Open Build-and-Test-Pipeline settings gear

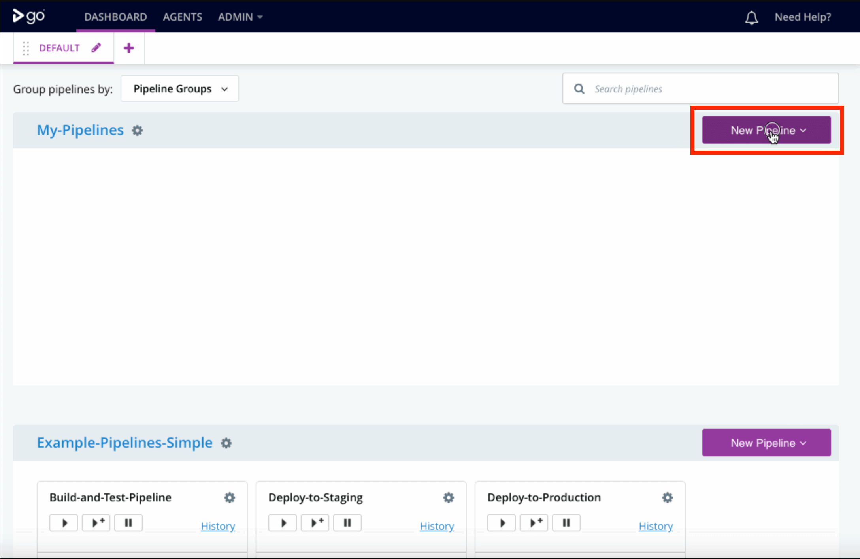[x=230, y=497]
